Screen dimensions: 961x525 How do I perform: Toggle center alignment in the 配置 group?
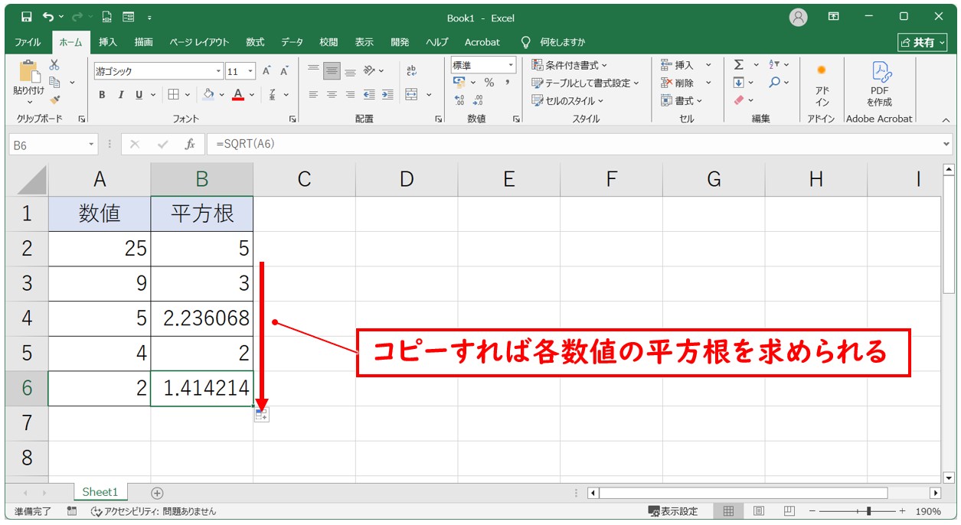coord(331,96)
